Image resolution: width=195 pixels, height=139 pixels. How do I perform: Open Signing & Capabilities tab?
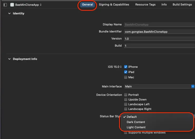[x=114, y=5]
